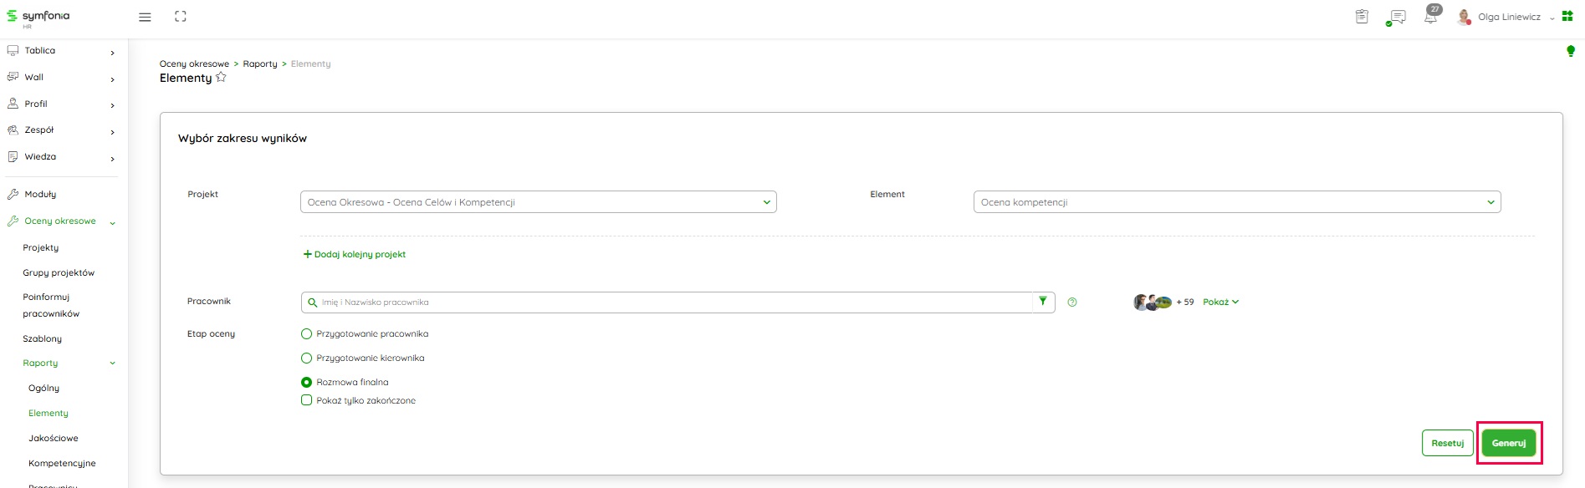
Task: Expand the Pokaż employees list
Action: click(1220, 302)
